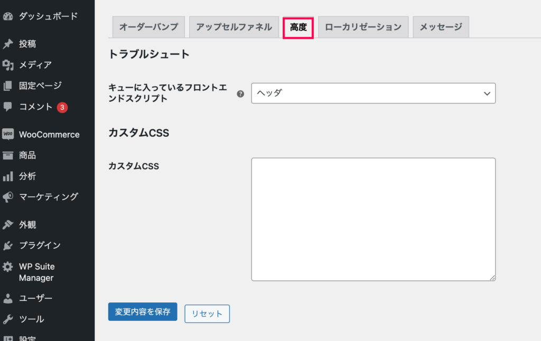
Task: Select the 固定ページ pages icon
Action: pyautogui.click(x=7, y=86)
